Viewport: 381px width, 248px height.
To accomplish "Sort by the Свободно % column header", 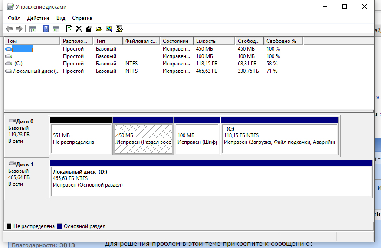I will pyautogui.click(x=283, y=41).
